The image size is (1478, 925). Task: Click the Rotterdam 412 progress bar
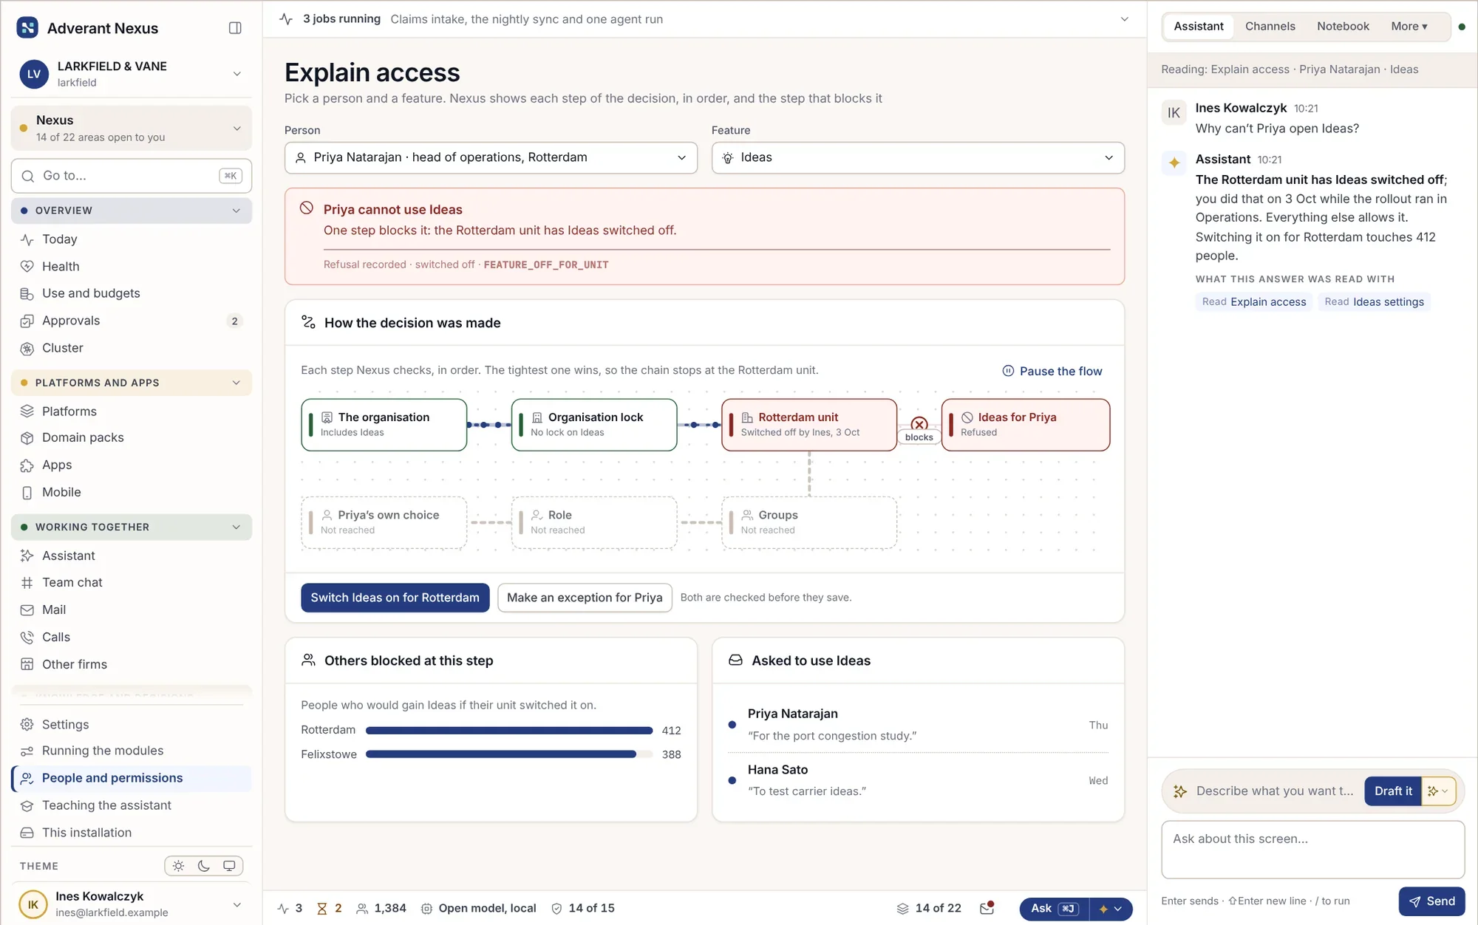click(509, 731)
